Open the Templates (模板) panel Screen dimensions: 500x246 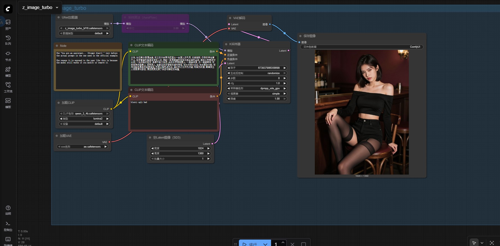(x=8, y=103)
